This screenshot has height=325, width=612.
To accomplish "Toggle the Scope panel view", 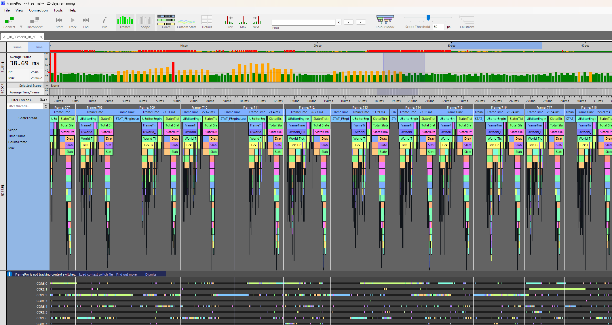I will (145, 21).
